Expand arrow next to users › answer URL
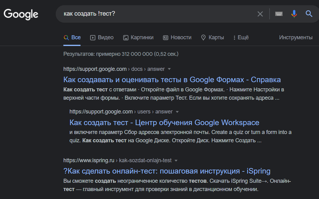The image size is (319, 199). pyautogui.click(x=177, y=112)
